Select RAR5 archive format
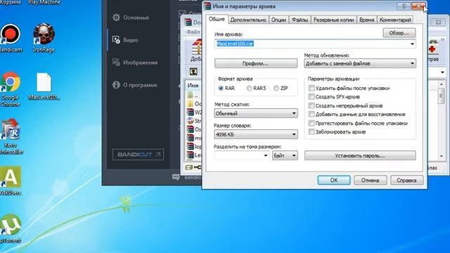Image resolution: width=450 pixels, height=253 pixels. coord(249,89)
